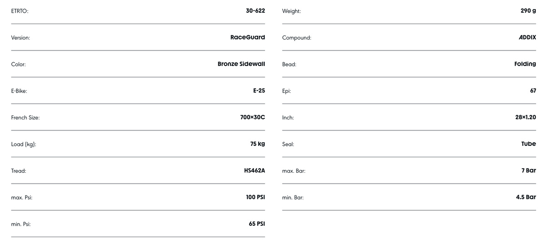Screen dimensions: 552x244
Task: Select the 65 PSI min pressure value
Action: coord(257,224)
